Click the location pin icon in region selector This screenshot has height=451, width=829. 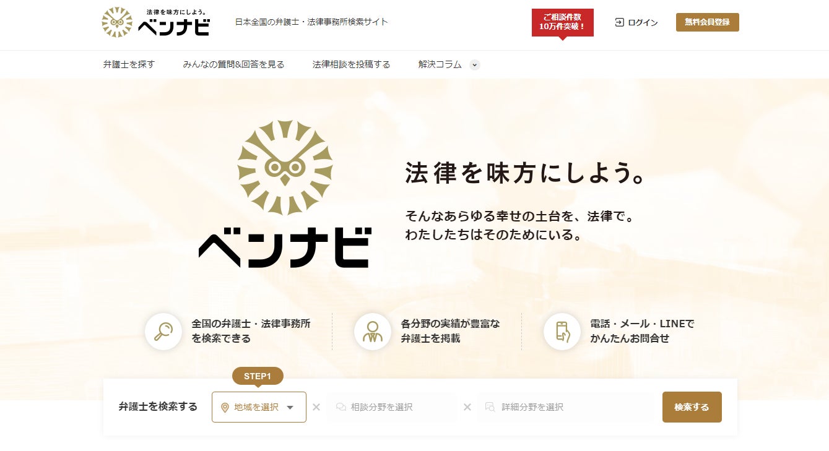point(225,407)
